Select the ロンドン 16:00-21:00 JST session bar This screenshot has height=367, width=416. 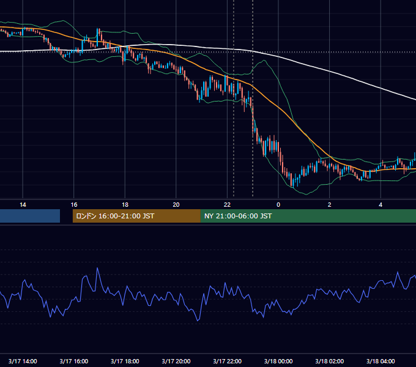coord(136,216)
